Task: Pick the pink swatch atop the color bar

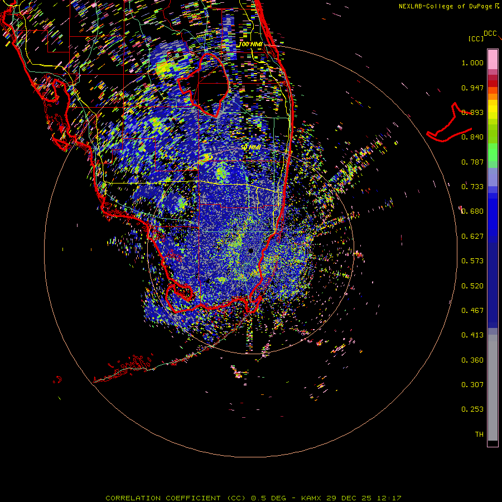Action: [493, 59]
